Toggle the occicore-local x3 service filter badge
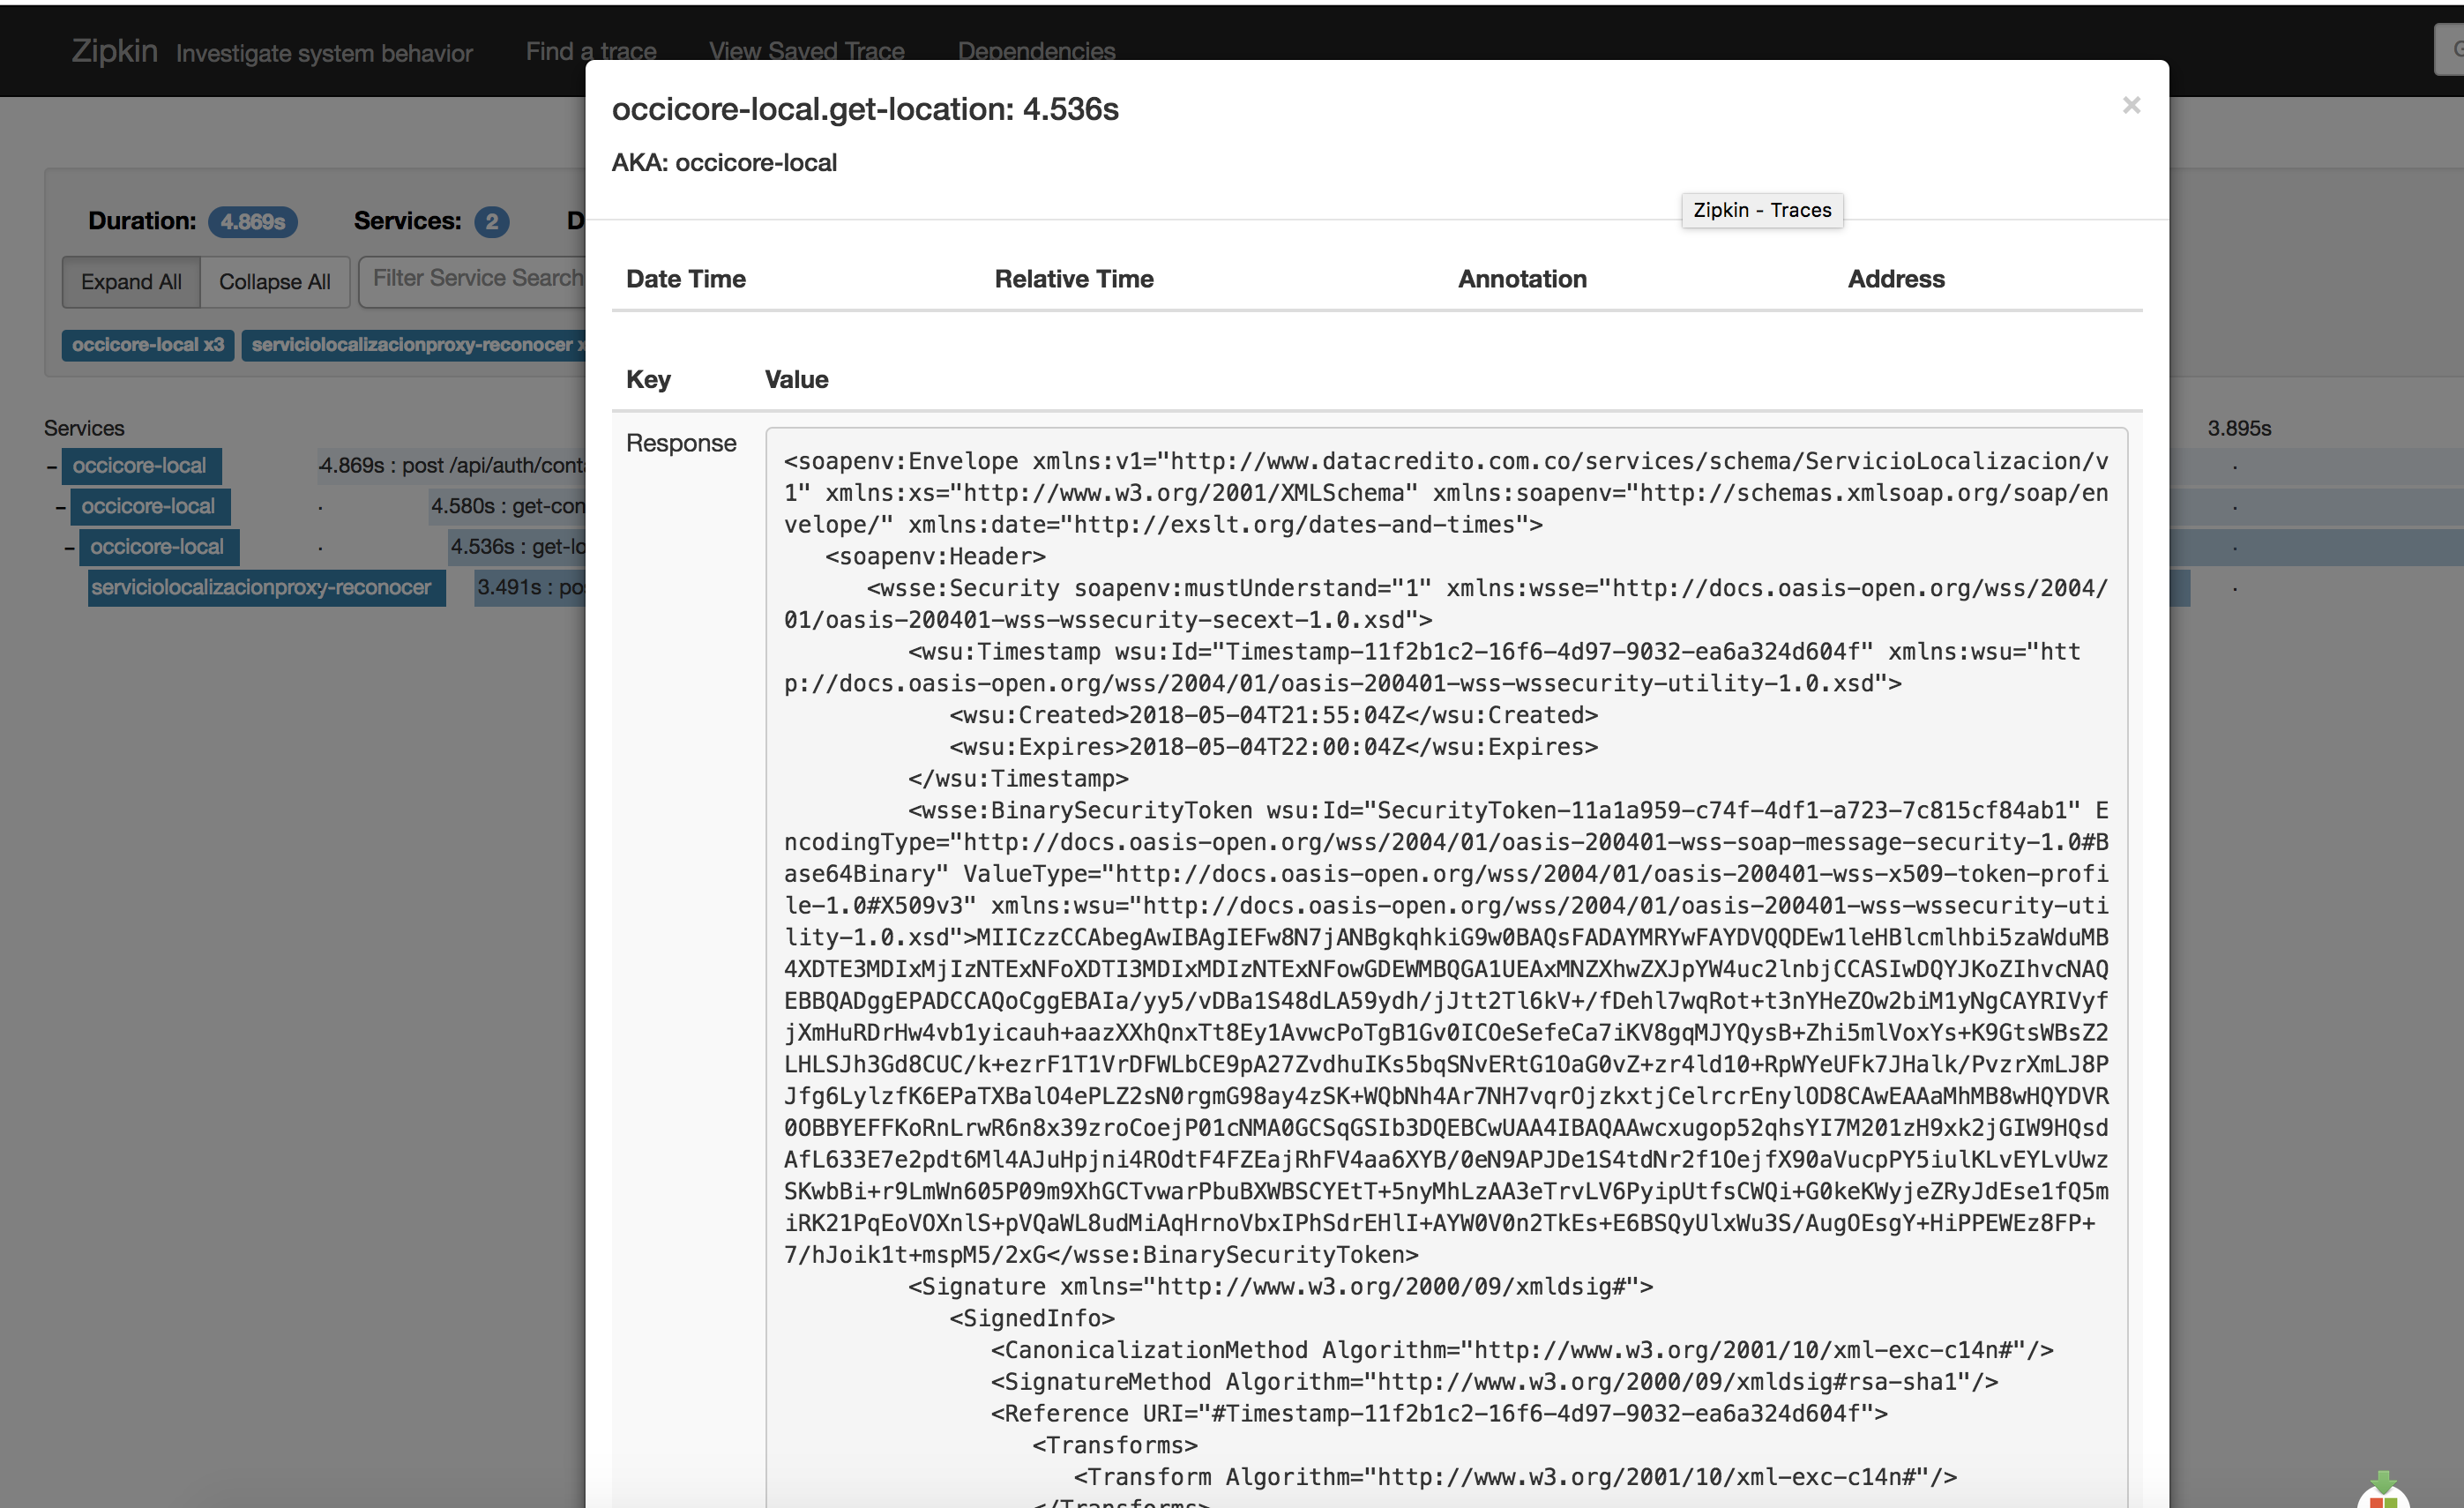2464x1508 pixels. pyautogui.click(x=147, y=344)
